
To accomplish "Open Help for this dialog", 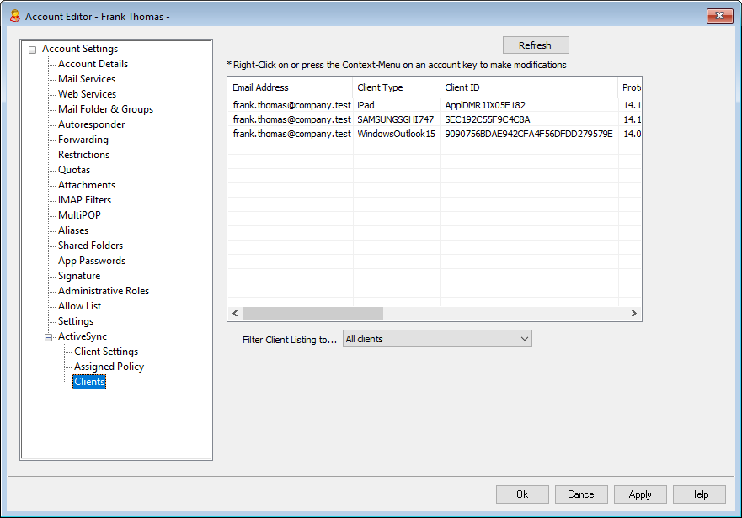I will 699,494.
